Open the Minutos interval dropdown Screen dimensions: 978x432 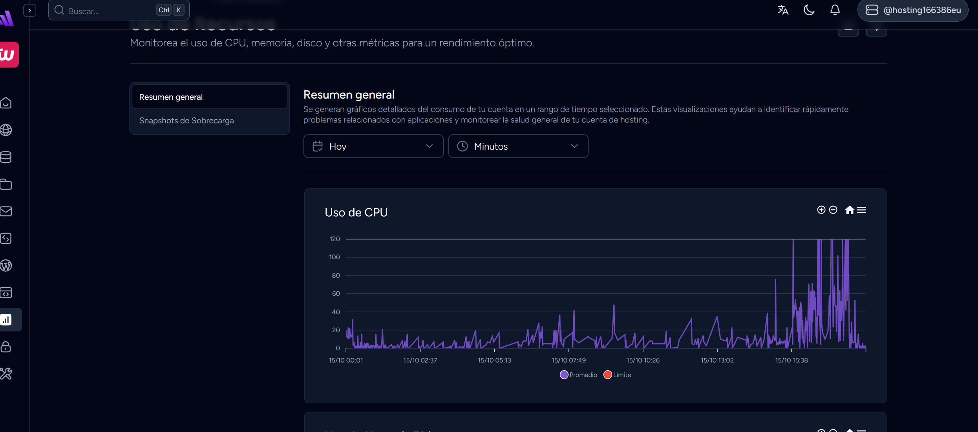(518, 146)
